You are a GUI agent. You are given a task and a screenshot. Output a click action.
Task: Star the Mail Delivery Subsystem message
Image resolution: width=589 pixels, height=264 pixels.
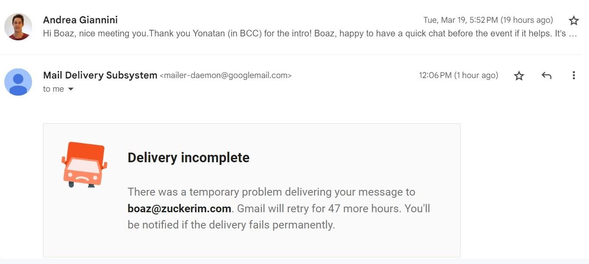[519, 76]
